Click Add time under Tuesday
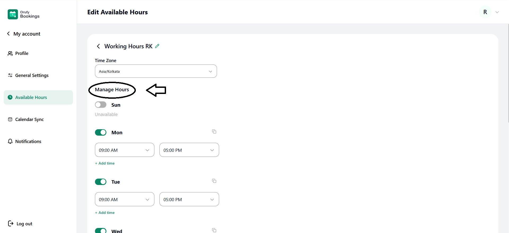The width and height of the screenshot is (509, 233). pyautogui.click(x=105, y=213)
